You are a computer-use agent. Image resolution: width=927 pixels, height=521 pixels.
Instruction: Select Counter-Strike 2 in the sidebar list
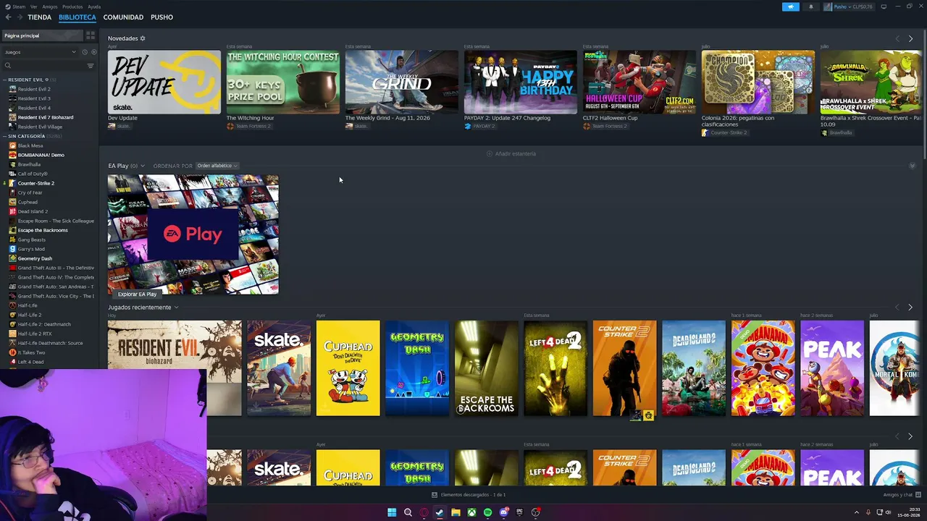pyautogui.click(x=36, y=183)
